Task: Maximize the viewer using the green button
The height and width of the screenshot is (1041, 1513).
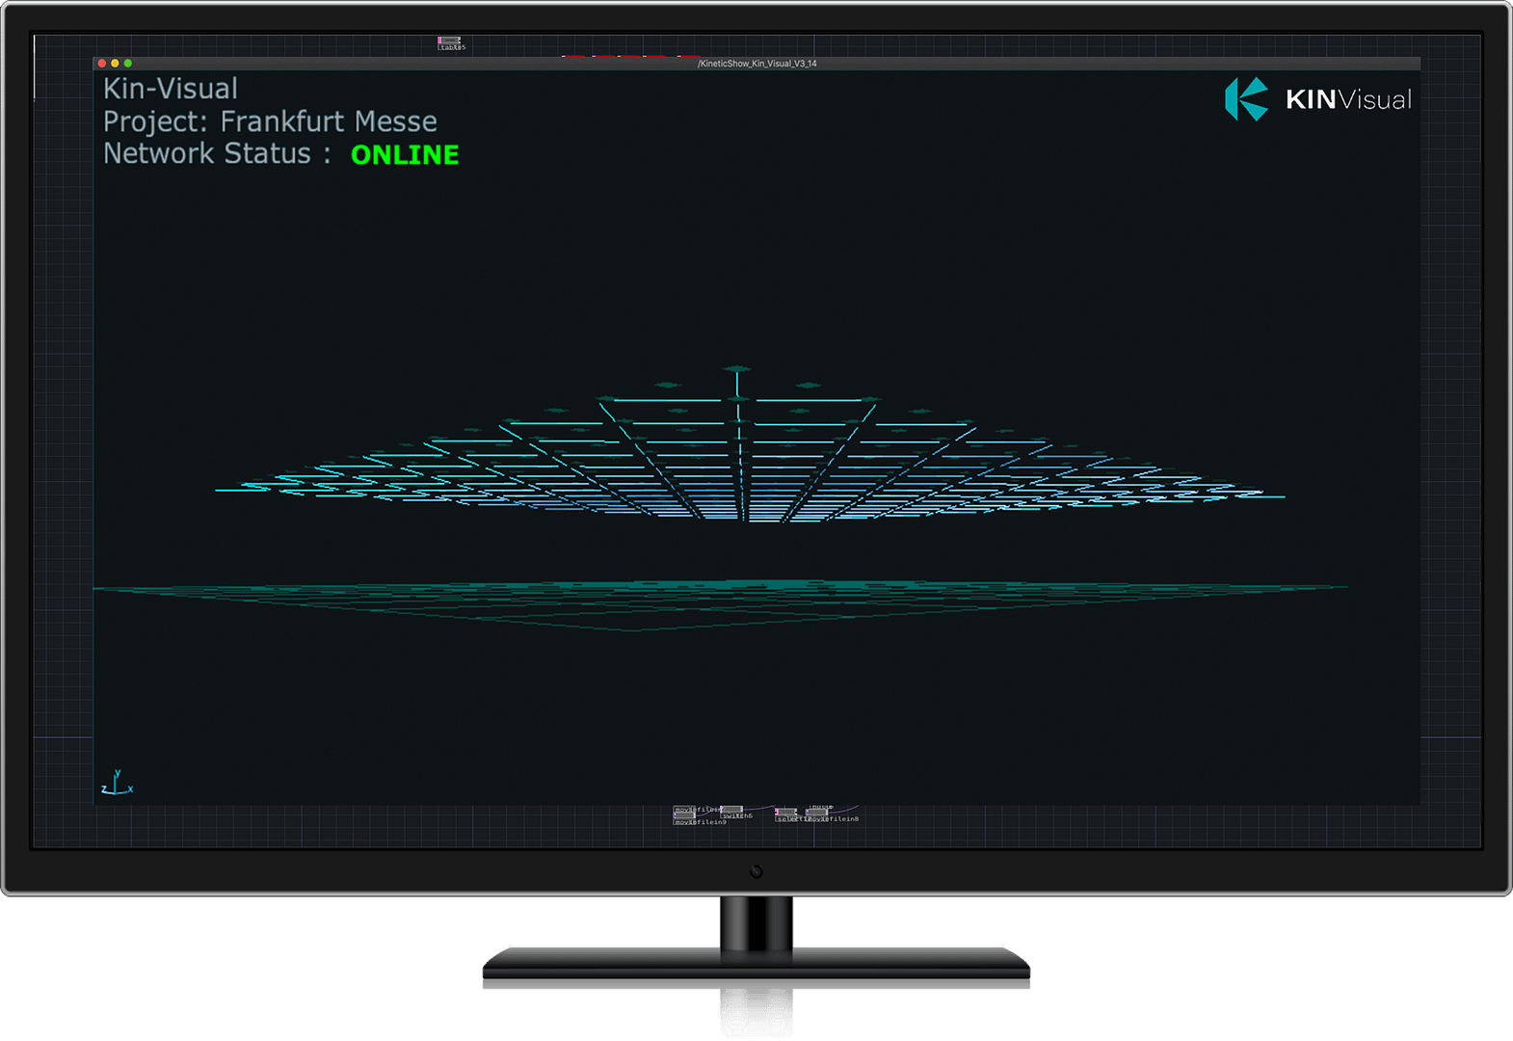Action: click(128, 64)
